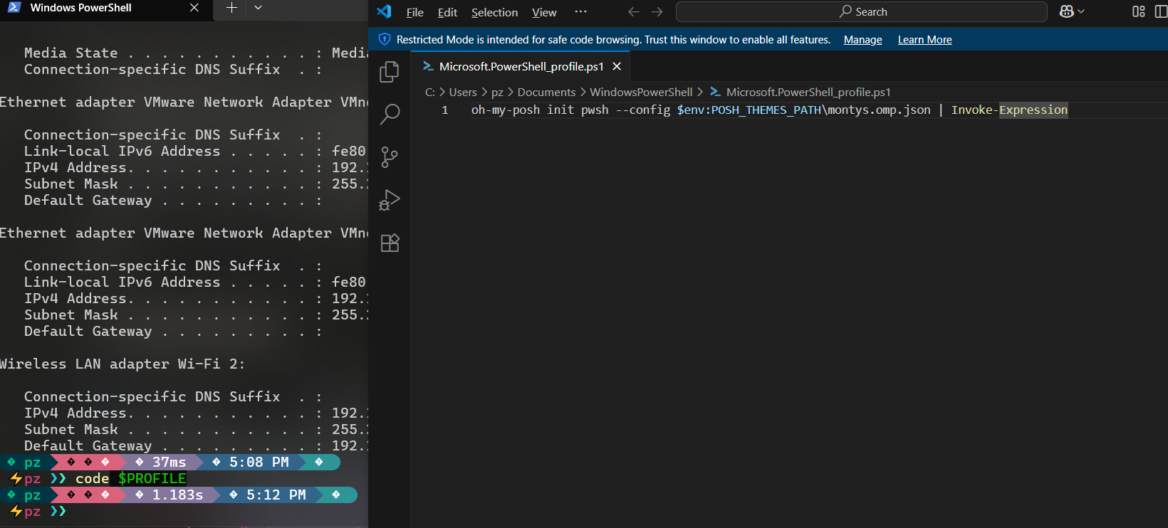Go back with the left arrow
Screen dimensions: 1168x528
pos(634,11)
